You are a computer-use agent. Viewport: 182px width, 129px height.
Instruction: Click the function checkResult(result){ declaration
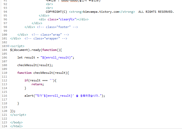coord(43,73)
